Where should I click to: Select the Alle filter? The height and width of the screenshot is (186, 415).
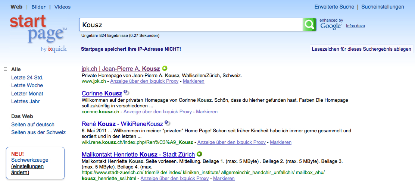click(x=16, y=69)
